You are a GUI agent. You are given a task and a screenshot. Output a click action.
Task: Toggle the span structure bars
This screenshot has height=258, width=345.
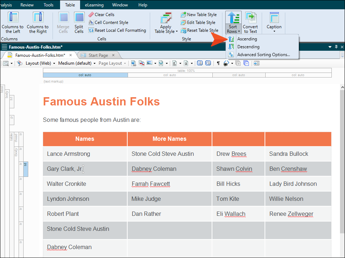208,63
